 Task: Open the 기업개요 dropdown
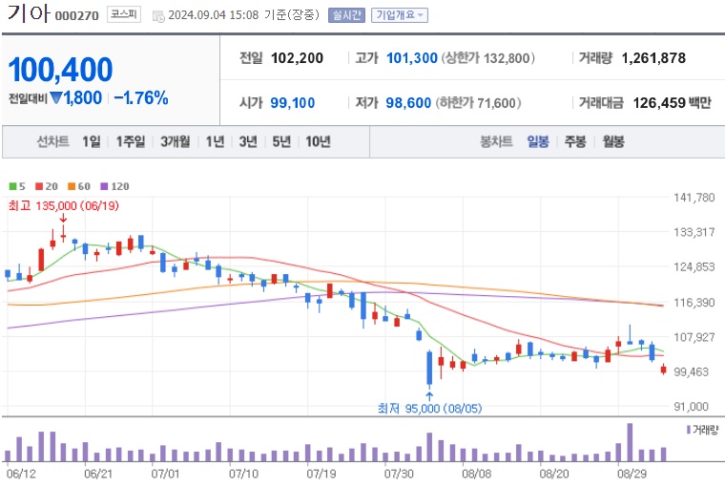[x=400, y=15]
